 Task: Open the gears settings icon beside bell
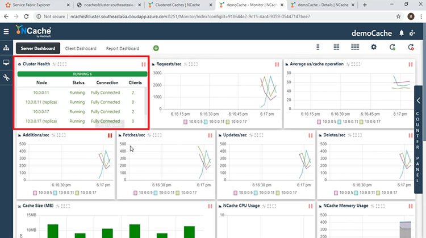pyautogui.click(x=412, y=33)
